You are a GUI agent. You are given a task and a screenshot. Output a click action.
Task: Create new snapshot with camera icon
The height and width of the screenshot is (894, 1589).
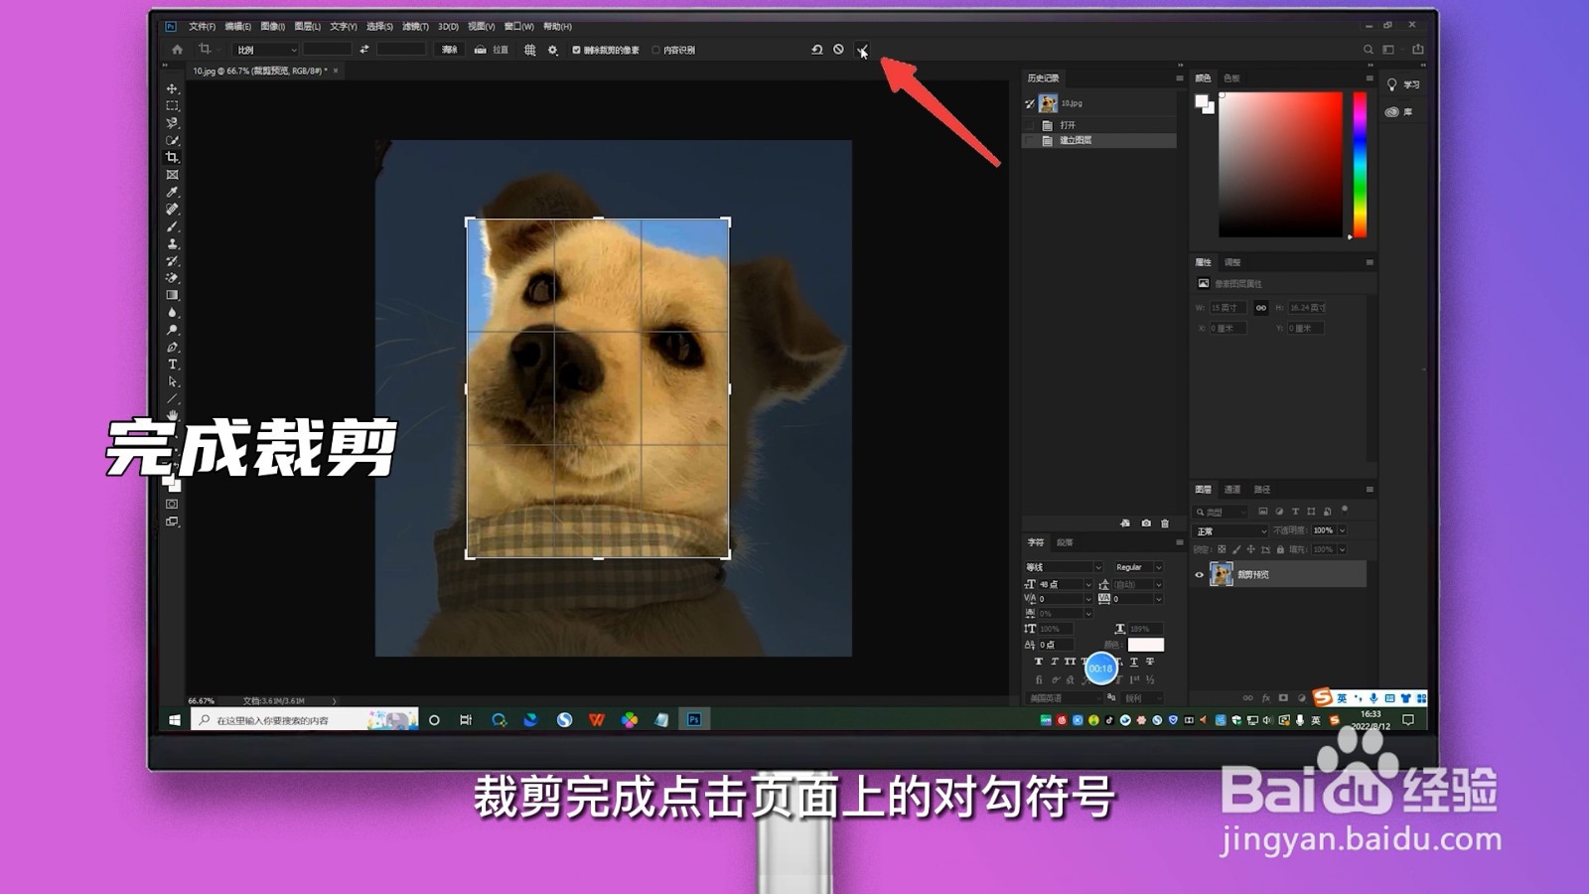(1146, 523)
